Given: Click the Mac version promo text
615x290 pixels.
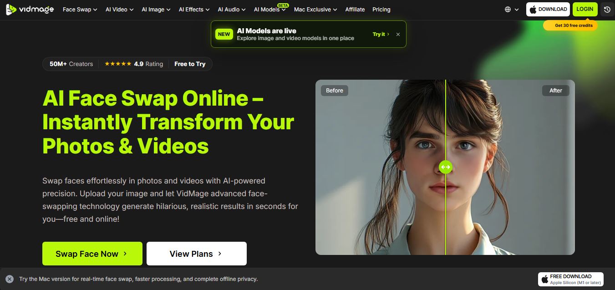Looking at the screenshot, I should point(138,279).
